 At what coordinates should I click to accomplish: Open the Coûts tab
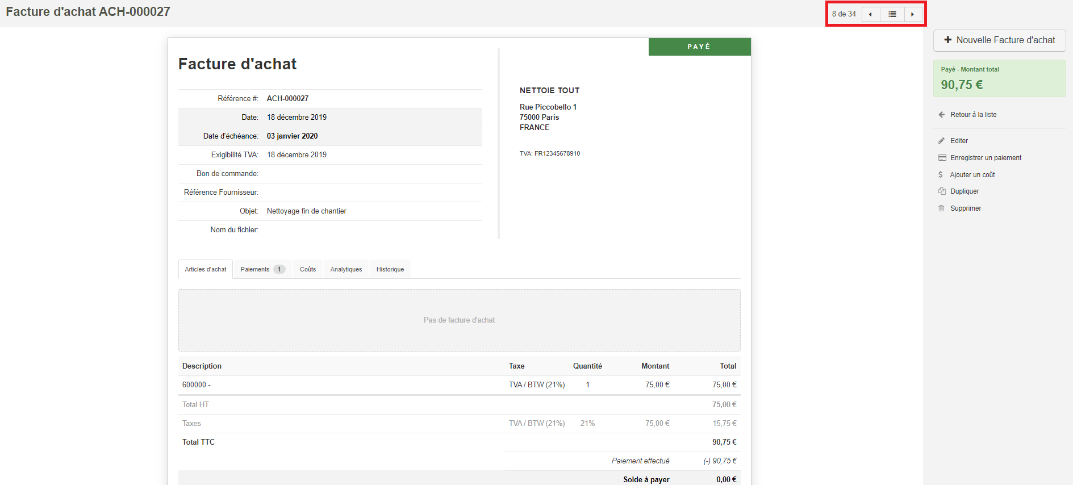pos(308,269)
